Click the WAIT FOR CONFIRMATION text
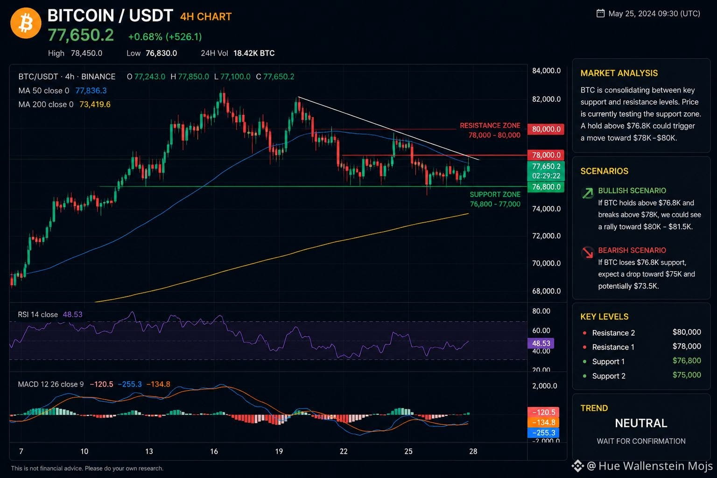This screenshot has height=478, width=717. point(641,442)
